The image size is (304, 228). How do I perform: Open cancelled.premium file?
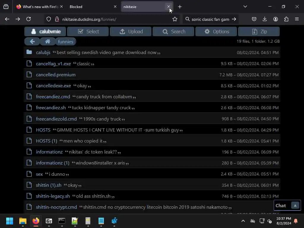pos(56,75)
